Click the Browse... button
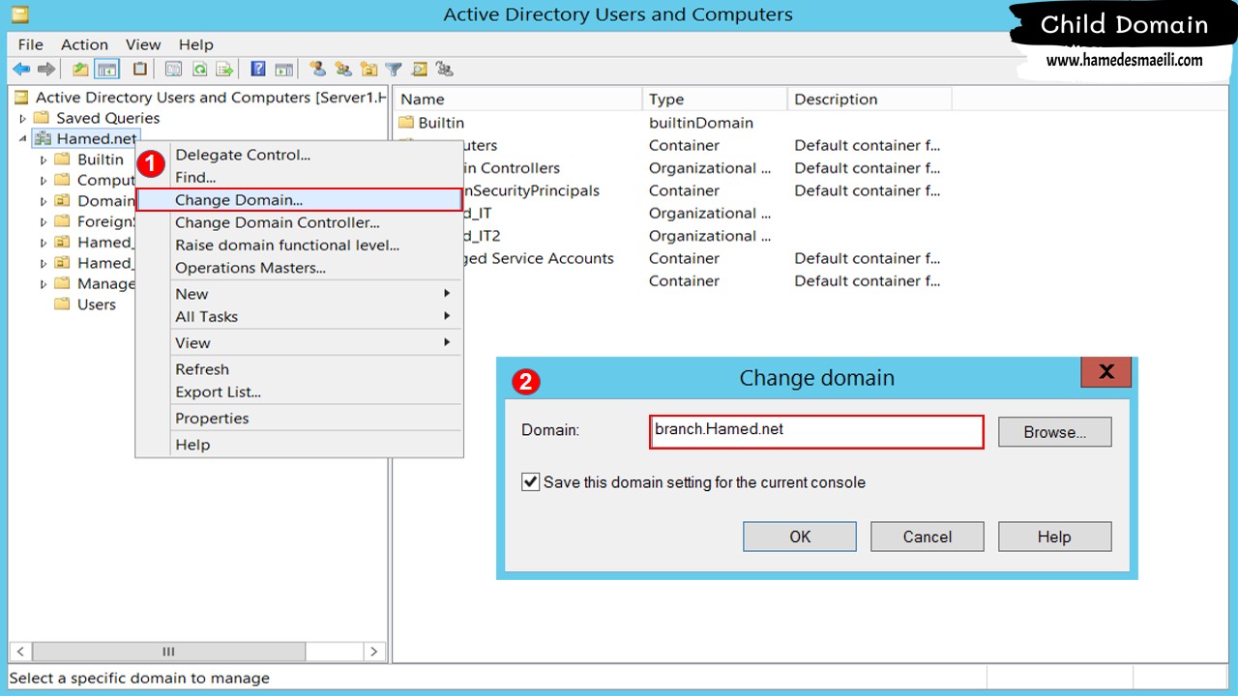Image resolution: width=1238 pixels, height=696 pixels. 1054,432
